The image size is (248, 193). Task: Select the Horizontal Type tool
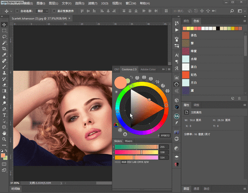(4, 115)
